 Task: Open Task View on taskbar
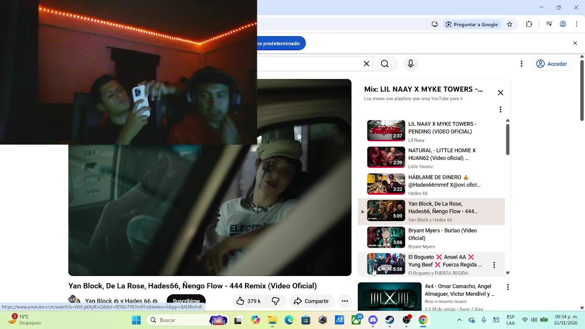pos(238,320)
